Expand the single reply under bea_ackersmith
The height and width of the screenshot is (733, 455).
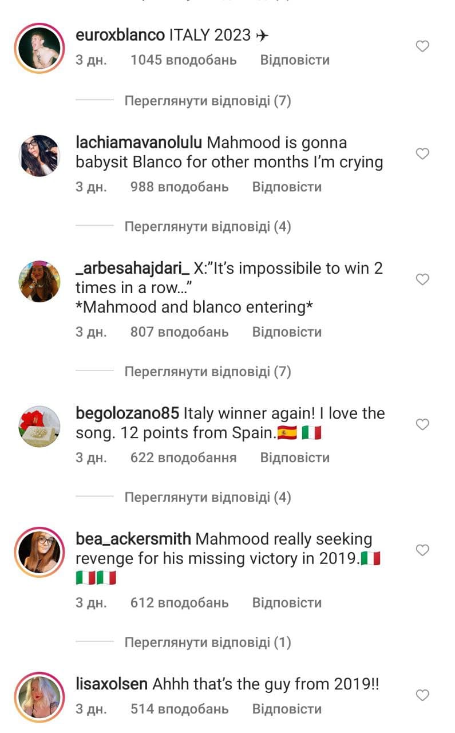[x=208, y=643]
